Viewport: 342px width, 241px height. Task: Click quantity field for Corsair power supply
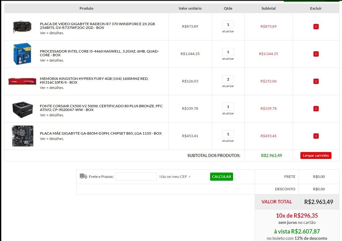pyautogui.click(x=228, y=107)
